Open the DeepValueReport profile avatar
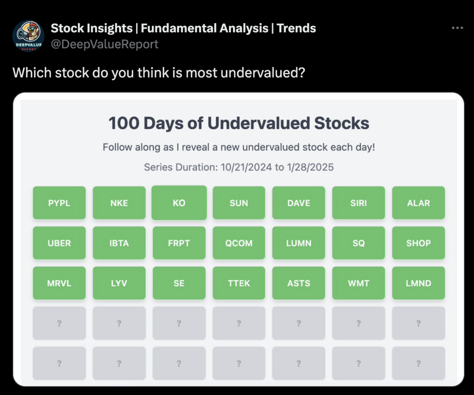 [x=28, y=36]
